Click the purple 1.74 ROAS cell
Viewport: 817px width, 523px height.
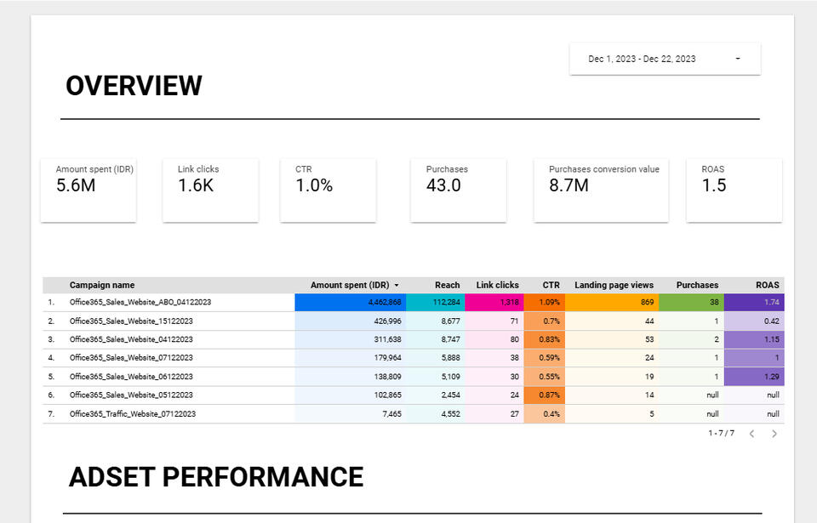click(753, 302)
